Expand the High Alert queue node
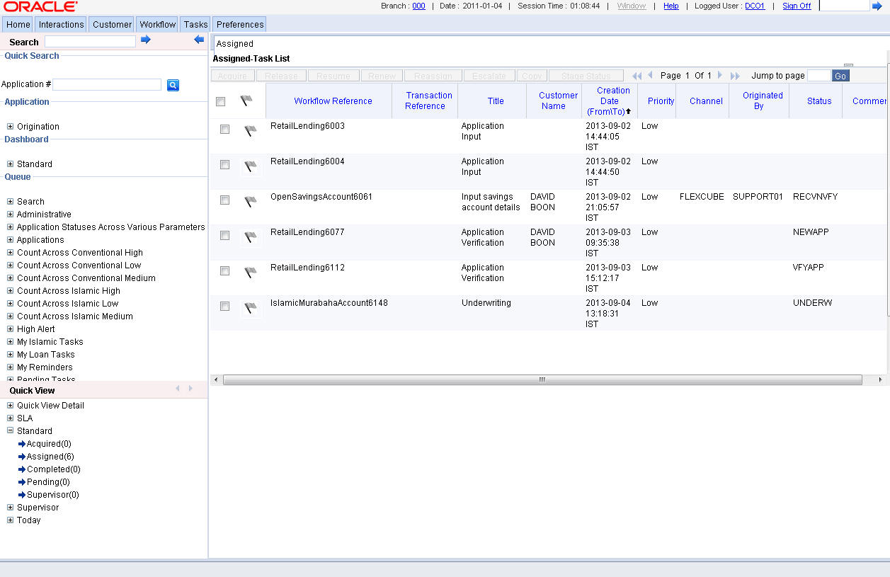890x577 pixels. pos(11,329)
